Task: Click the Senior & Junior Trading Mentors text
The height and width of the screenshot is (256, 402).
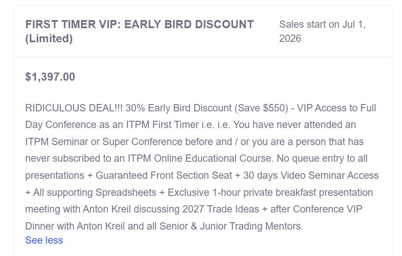Action: click(x=231, y=226)
